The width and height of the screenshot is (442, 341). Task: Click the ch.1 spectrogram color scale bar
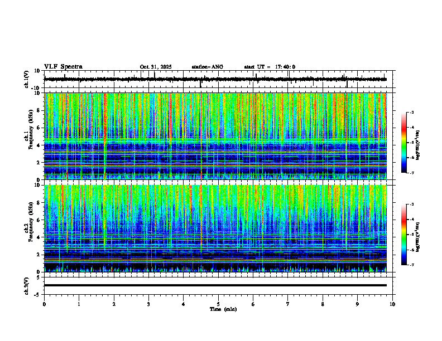(404, 143)
